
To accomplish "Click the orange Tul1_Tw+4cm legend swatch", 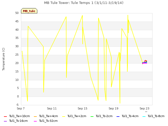I will [x=35, y=117].
